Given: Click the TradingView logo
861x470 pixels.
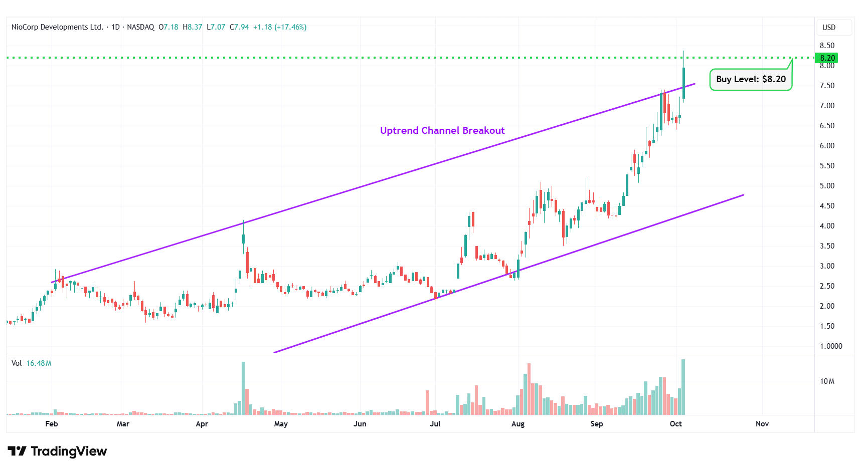Looking at the screenshot, I should coord(57,451).
